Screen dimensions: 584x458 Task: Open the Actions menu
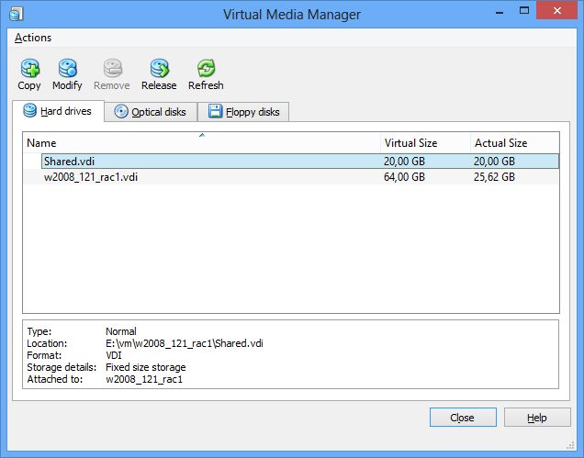33,38
